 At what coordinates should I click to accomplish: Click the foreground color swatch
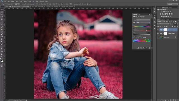tap(1, 61)
